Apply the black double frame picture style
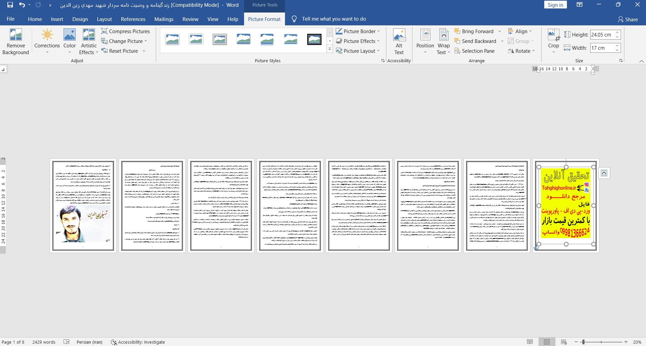 (314, 39)
